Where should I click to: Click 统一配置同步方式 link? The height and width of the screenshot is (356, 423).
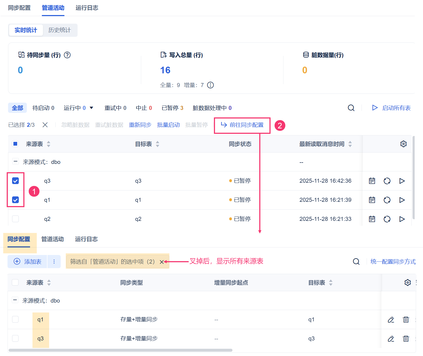tap(393, 262)
